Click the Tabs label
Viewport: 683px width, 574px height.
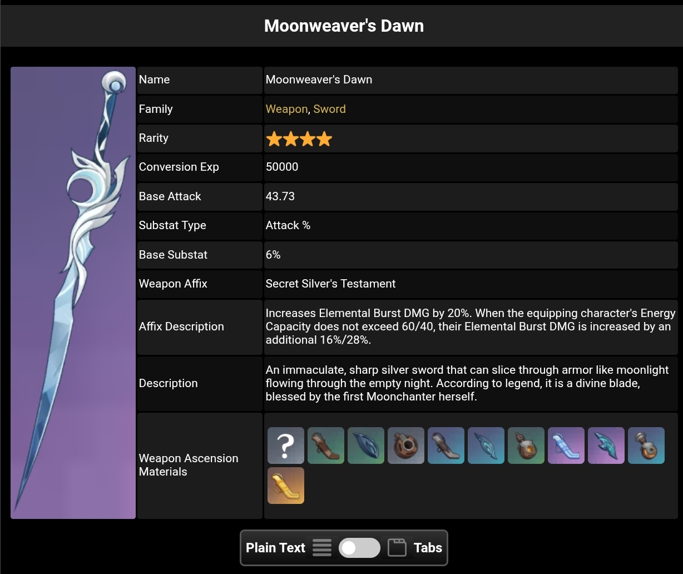[x=428, y=548]
